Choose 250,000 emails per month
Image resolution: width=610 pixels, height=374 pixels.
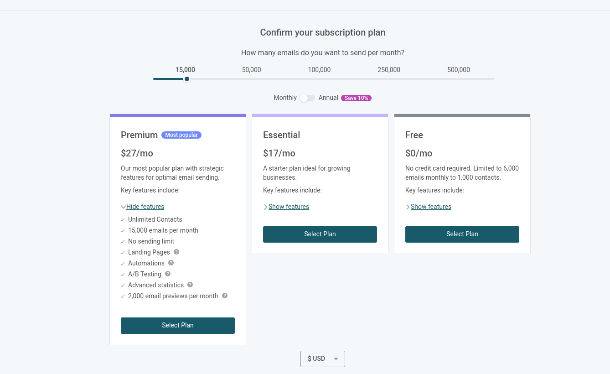389,70
